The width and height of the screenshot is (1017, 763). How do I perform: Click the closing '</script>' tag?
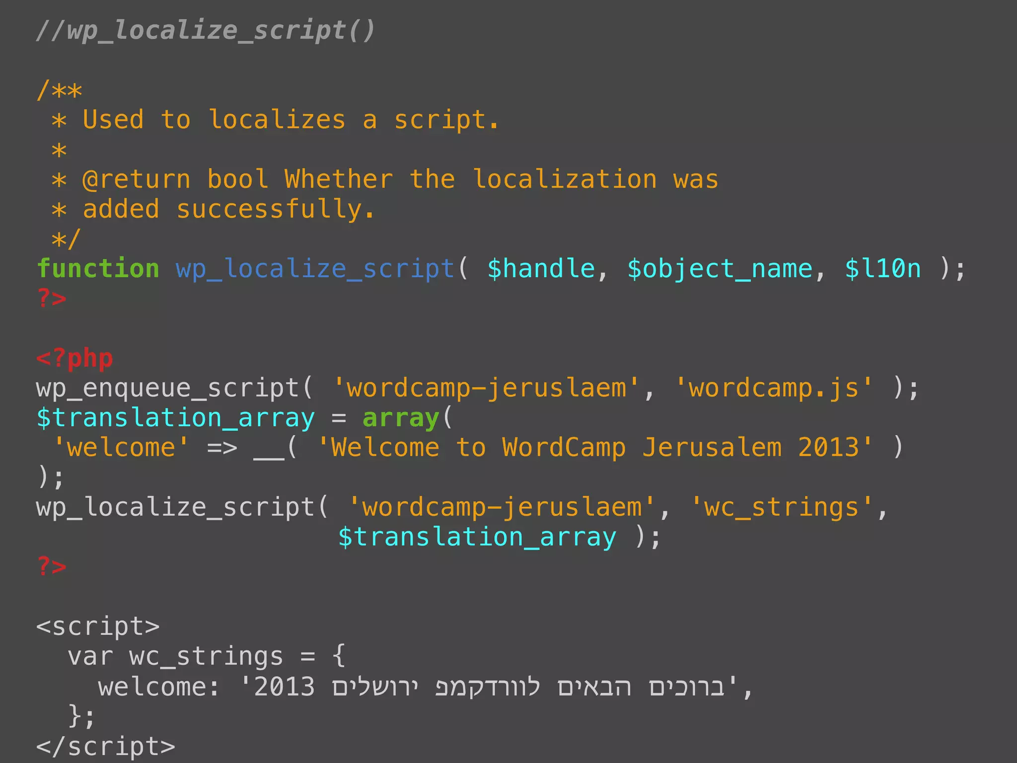click(106, 746)
